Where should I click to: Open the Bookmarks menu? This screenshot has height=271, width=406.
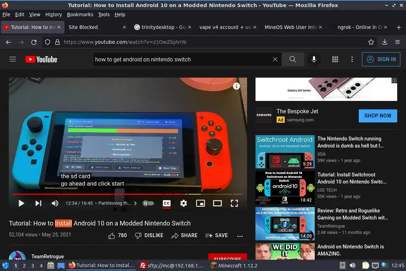(80, 14)
